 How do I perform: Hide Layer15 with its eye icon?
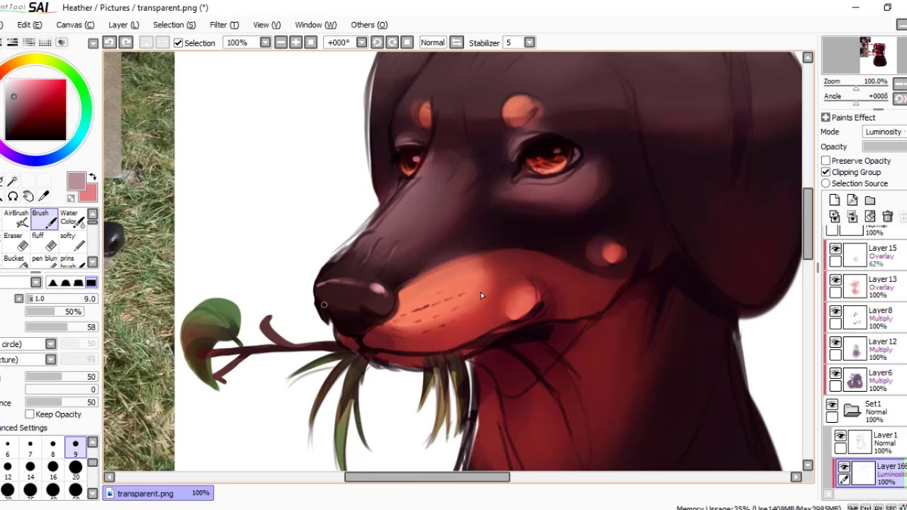coord(835,249)
